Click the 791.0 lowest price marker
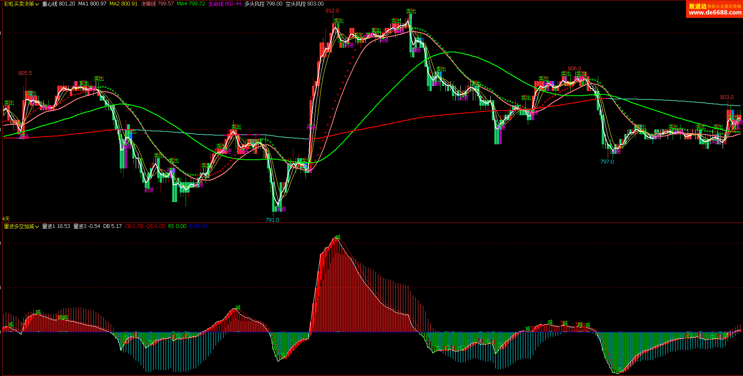 [x=272, y=220]
